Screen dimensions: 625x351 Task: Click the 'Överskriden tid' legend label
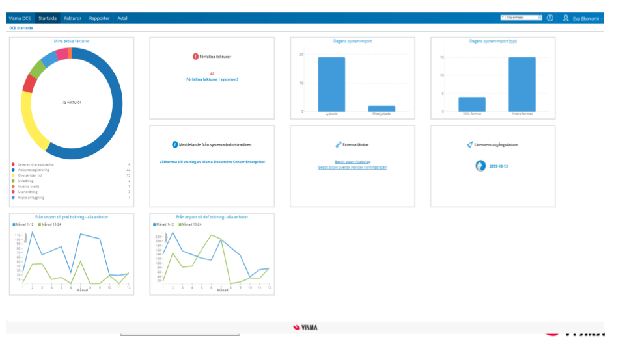tap(29, 175)
